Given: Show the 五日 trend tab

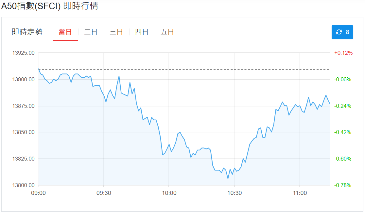Looking at the screenshot, I should pos(167,32).
